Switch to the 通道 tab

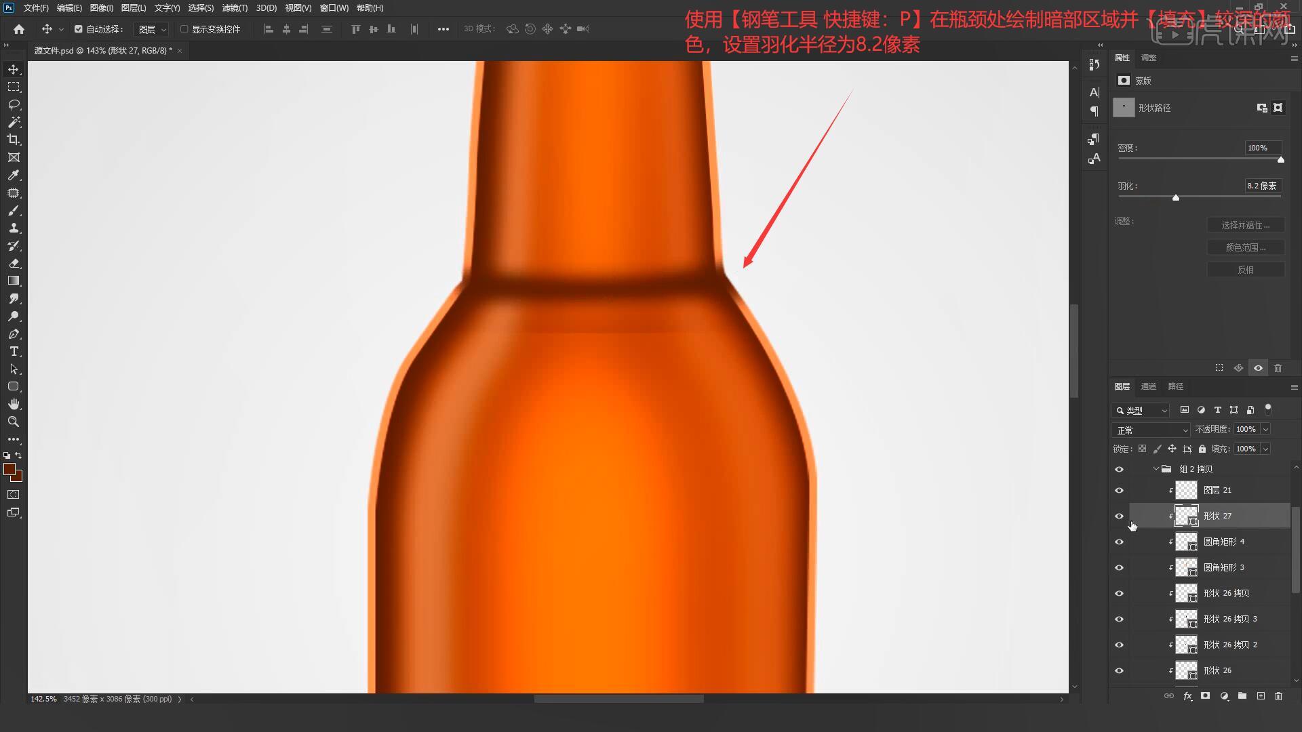pos(1148,386)
